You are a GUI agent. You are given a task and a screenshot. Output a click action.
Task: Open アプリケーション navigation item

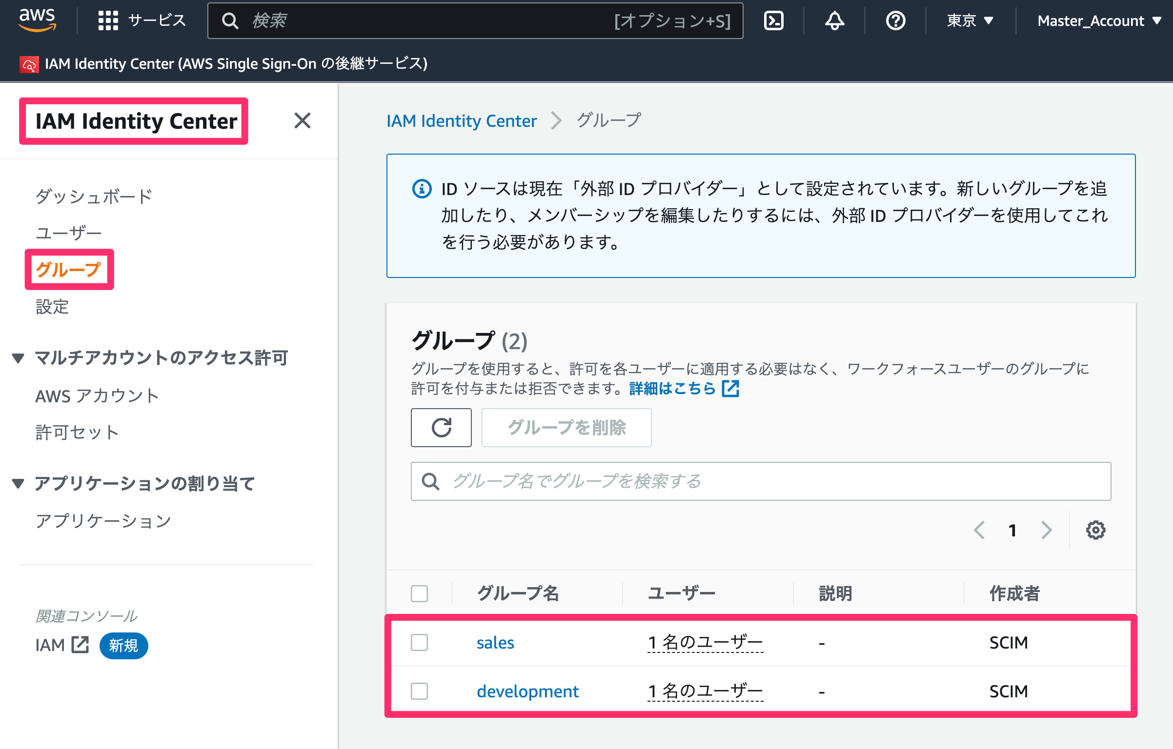tap(103, 521)
